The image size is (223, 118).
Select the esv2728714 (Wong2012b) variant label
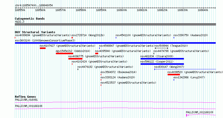click(x=88, y=35)
